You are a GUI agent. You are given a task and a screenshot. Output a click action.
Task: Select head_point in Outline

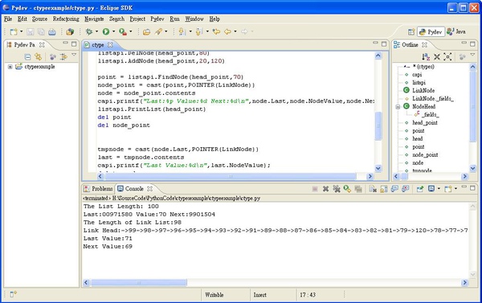tap(425, 123)
